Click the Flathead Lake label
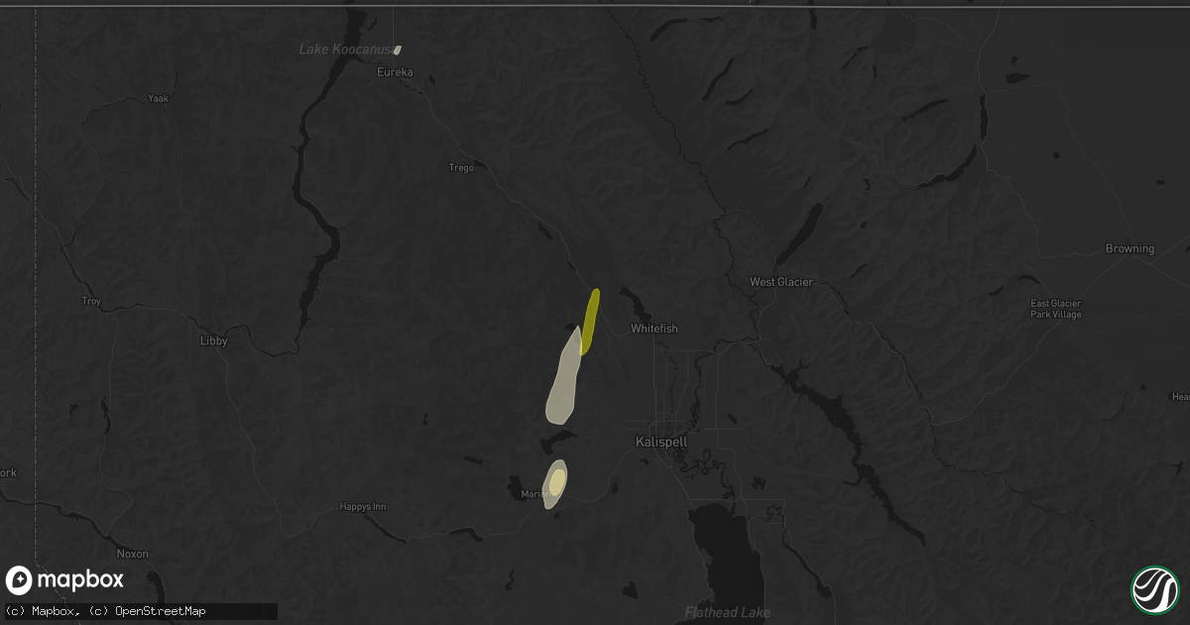The image size is (1190, 625). [727, 612]
